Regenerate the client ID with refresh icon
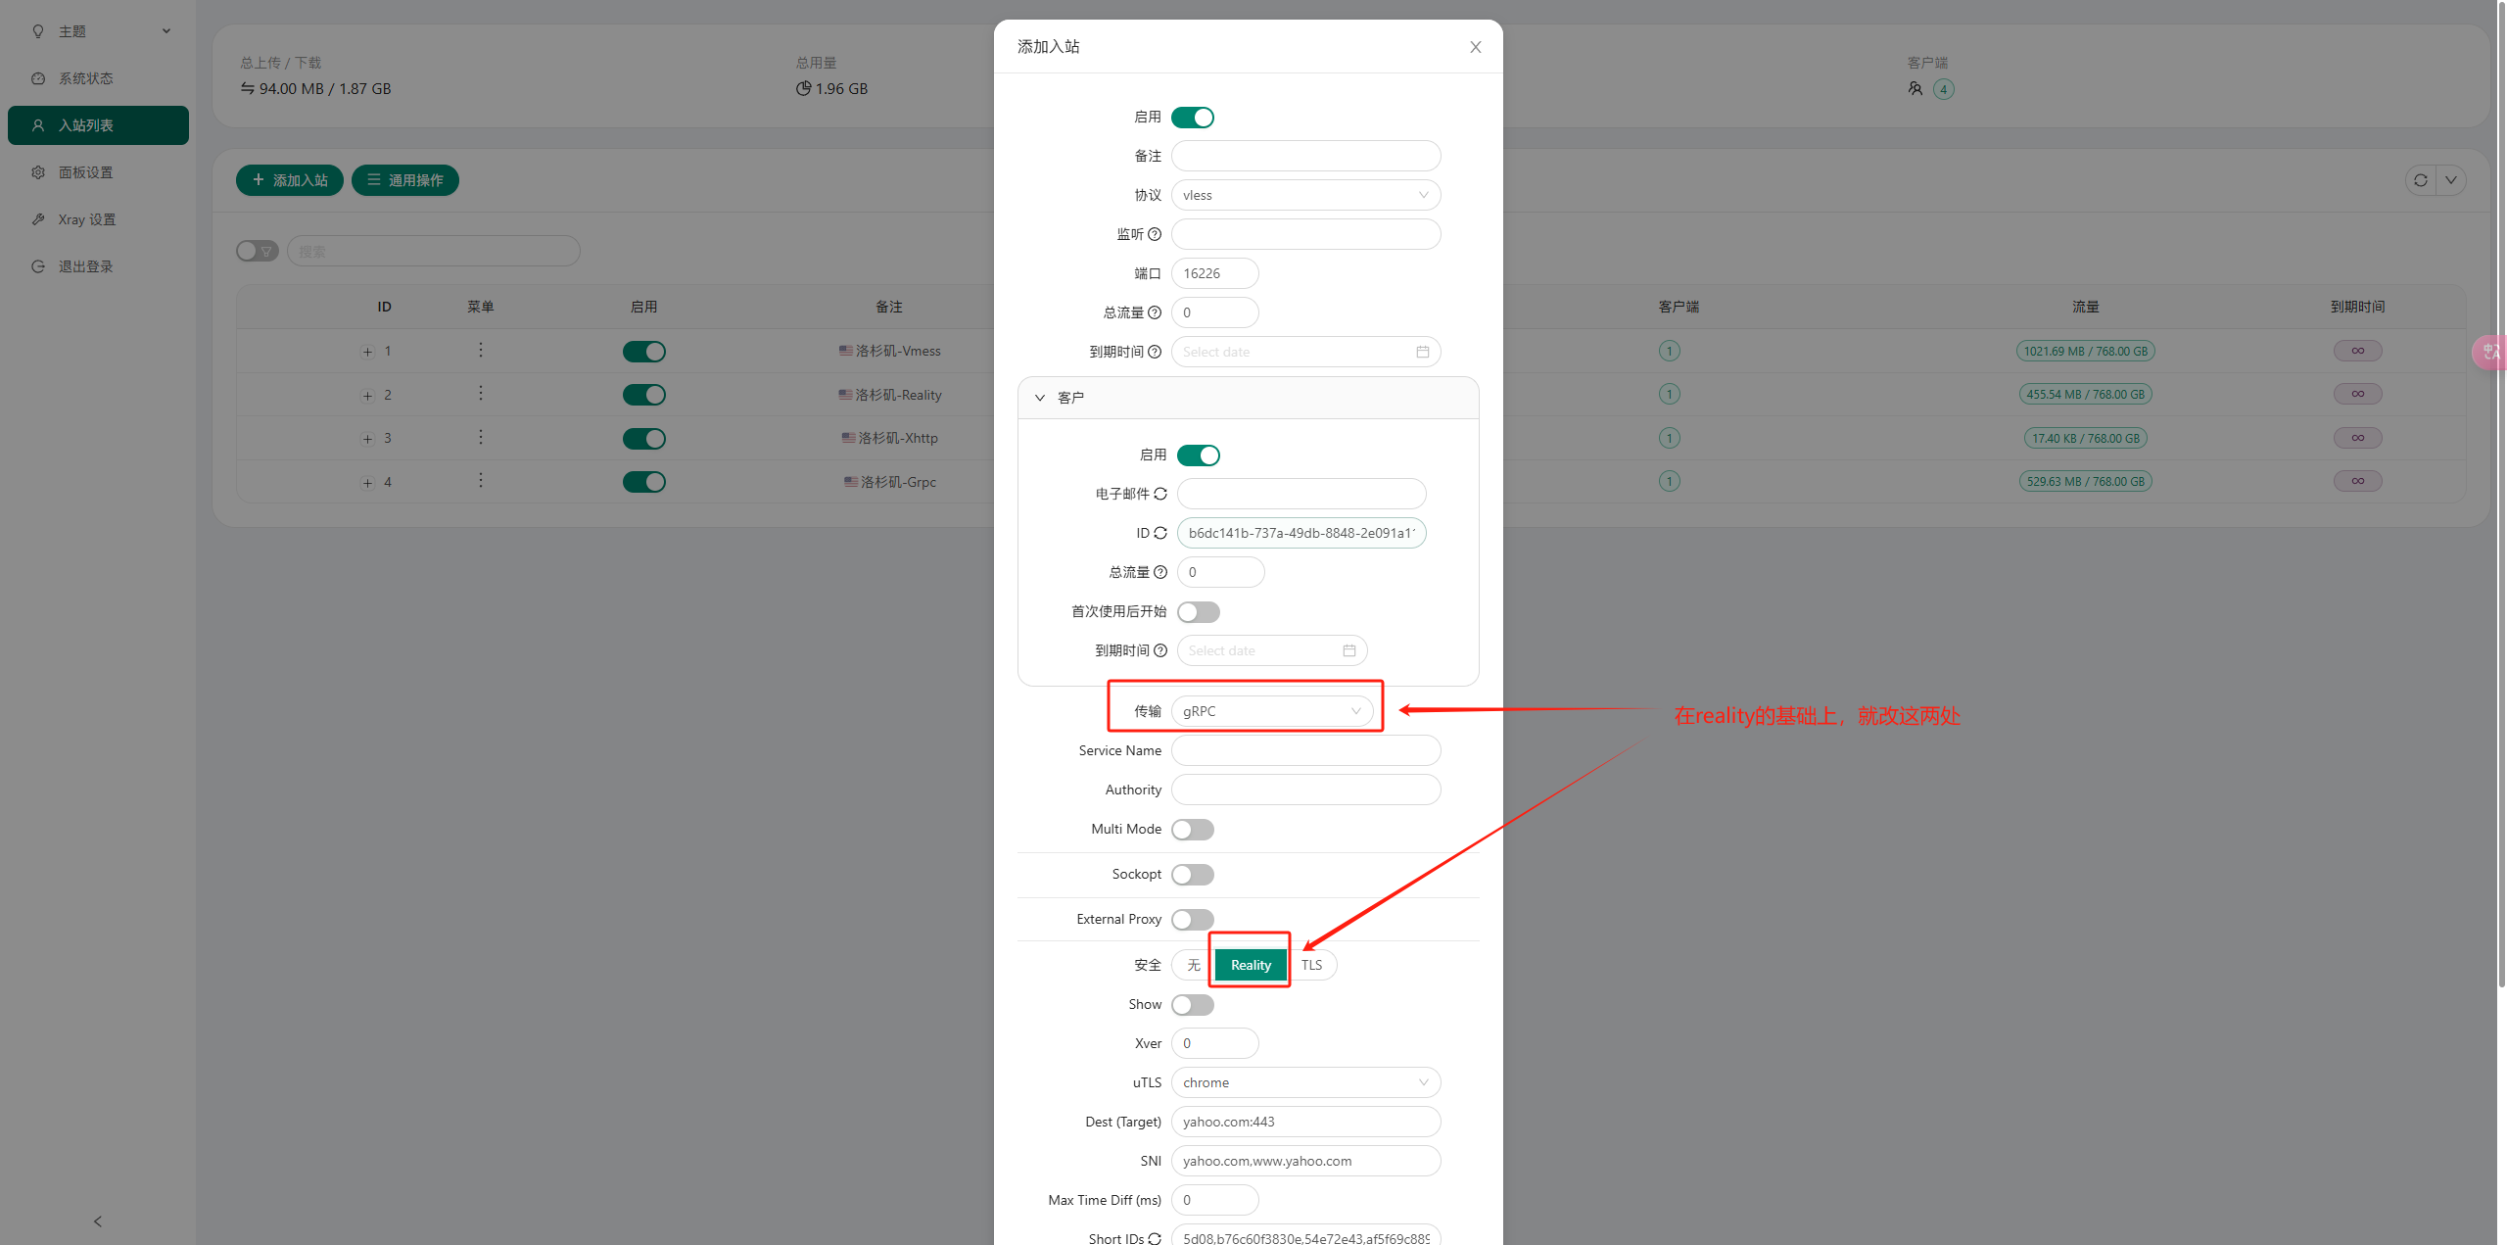This screenshot has height=1245, width=2507. pos(1160,533)
